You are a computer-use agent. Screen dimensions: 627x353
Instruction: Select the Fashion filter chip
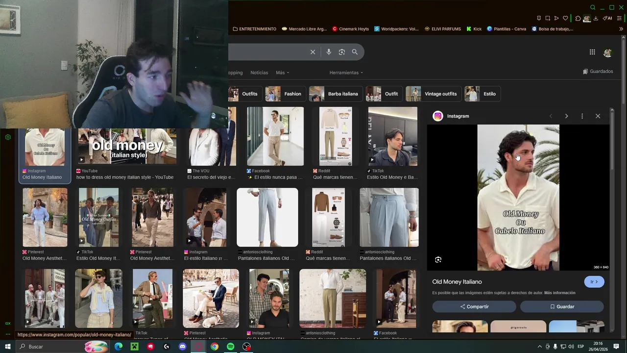(285, 94)
